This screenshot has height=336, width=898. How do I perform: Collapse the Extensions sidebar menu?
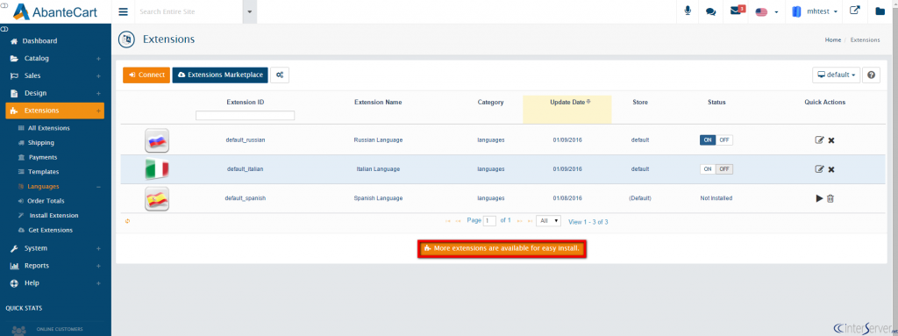tap(55, 111)
